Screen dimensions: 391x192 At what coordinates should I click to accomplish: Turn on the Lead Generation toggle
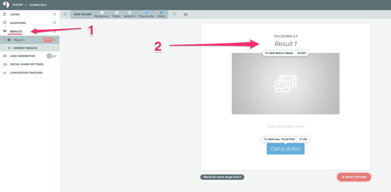click(x=51, y=56)
